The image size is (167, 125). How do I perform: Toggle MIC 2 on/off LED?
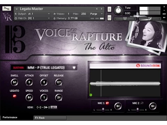142,103
